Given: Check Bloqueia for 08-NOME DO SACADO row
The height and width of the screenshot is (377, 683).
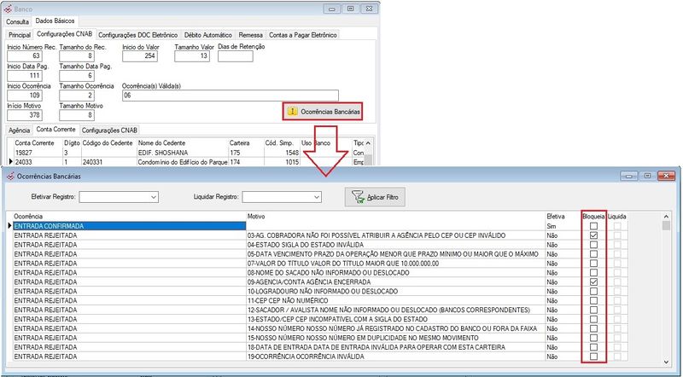Looking at the screenshot, I should [593, 273].
